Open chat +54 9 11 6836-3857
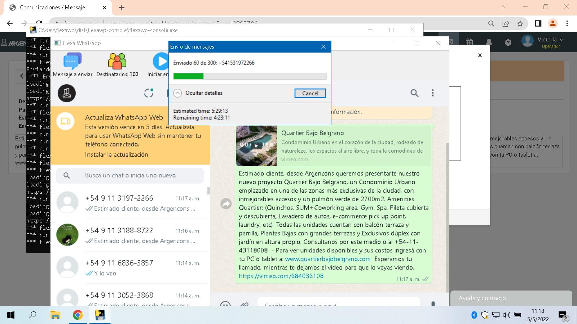The width and height of the screenshot is (577, 324). point(129,267)
